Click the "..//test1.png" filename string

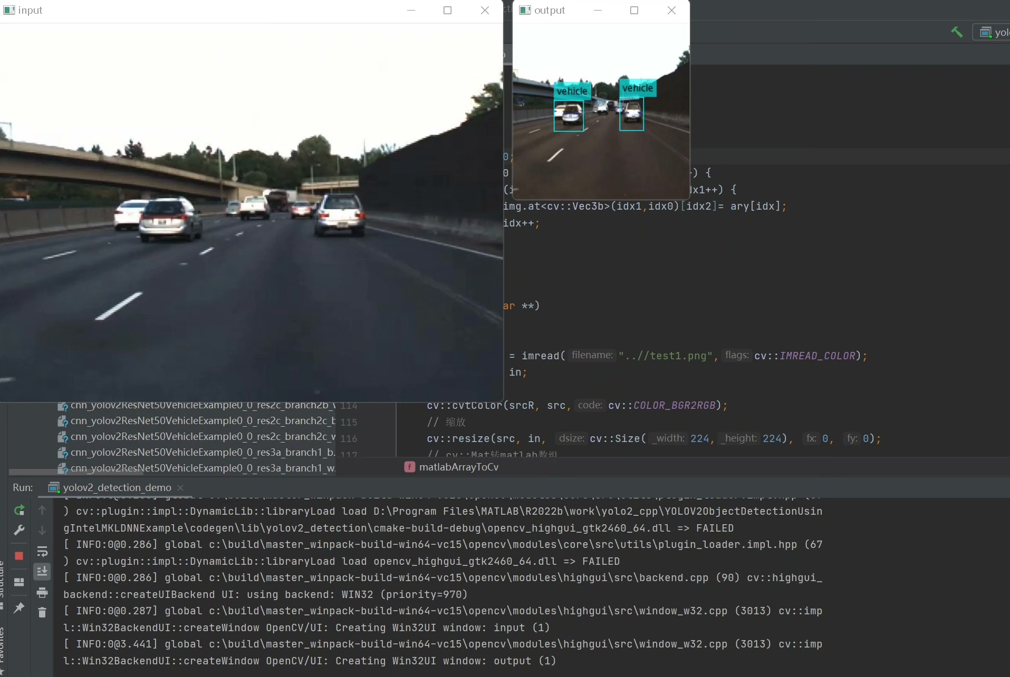[666, 356]
